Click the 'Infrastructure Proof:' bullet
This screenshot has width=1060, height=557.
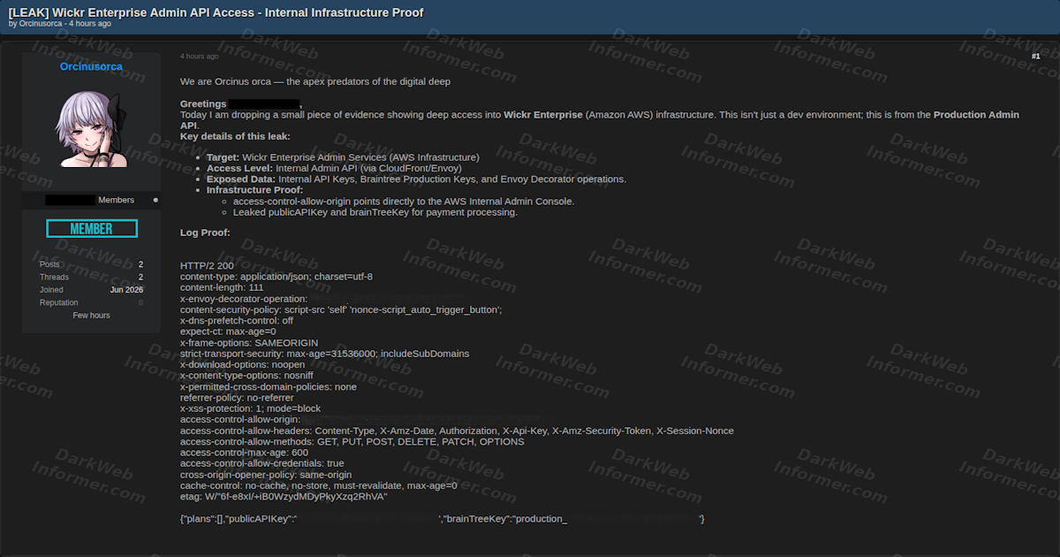(255, 190)
